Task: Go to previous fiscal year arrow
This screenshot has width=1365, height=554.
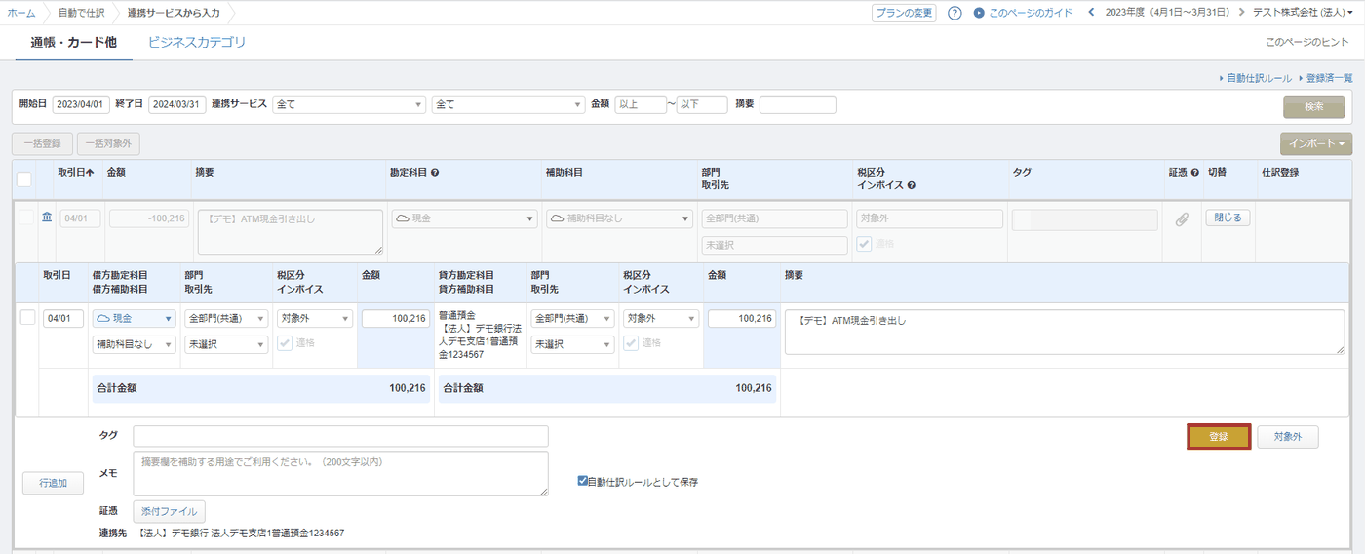Action: [1092, 13]
